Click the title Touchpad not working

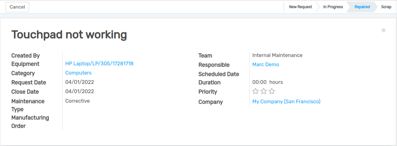(69, 35)
